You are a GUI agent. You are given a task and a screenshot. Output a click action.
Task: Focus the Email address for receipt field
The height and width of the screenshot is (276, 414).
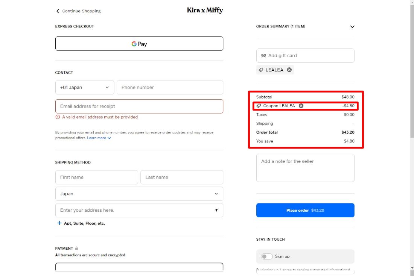point(139,106)
